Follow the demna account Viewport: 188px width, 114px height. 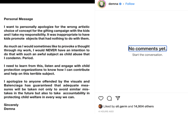tap(130, 4)
